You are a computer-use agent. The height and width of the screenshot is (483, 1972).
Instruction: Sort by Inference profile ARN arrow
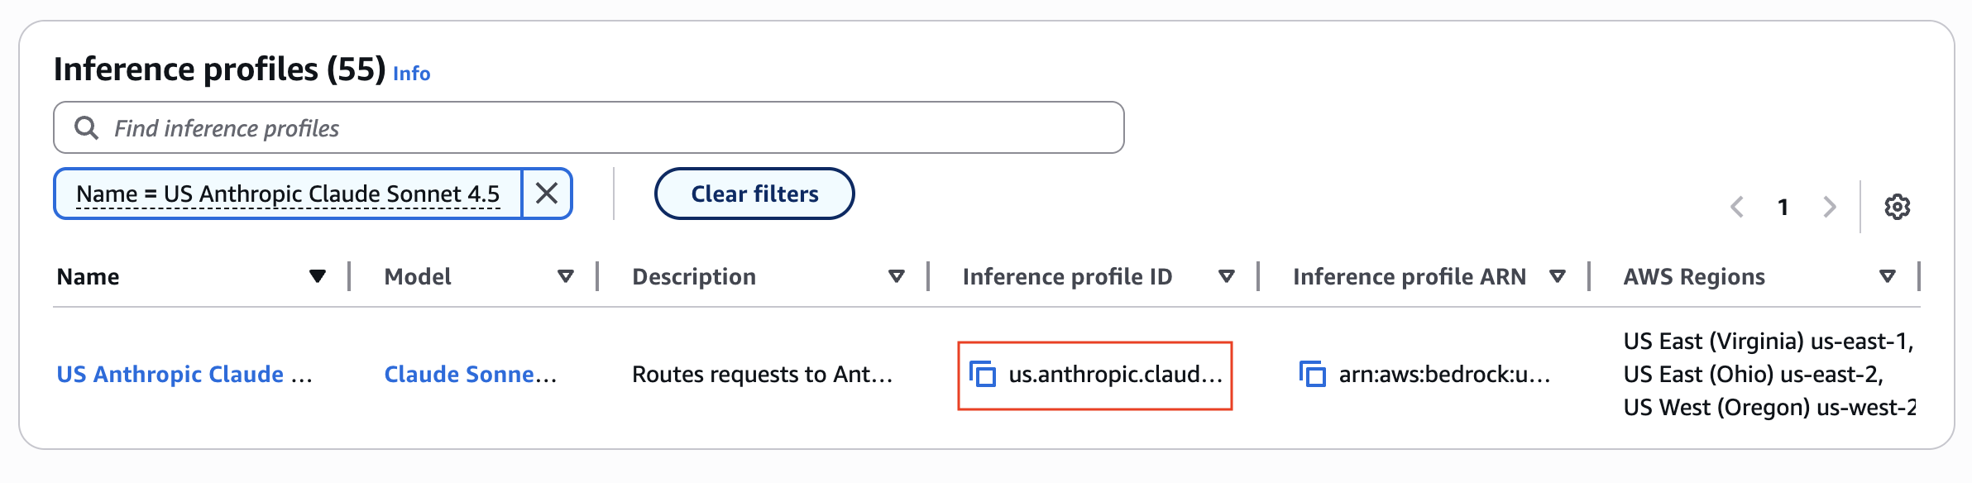tap(1558, 276)
